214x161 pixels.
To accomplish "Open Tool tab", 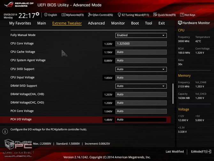I will point(149,23).
